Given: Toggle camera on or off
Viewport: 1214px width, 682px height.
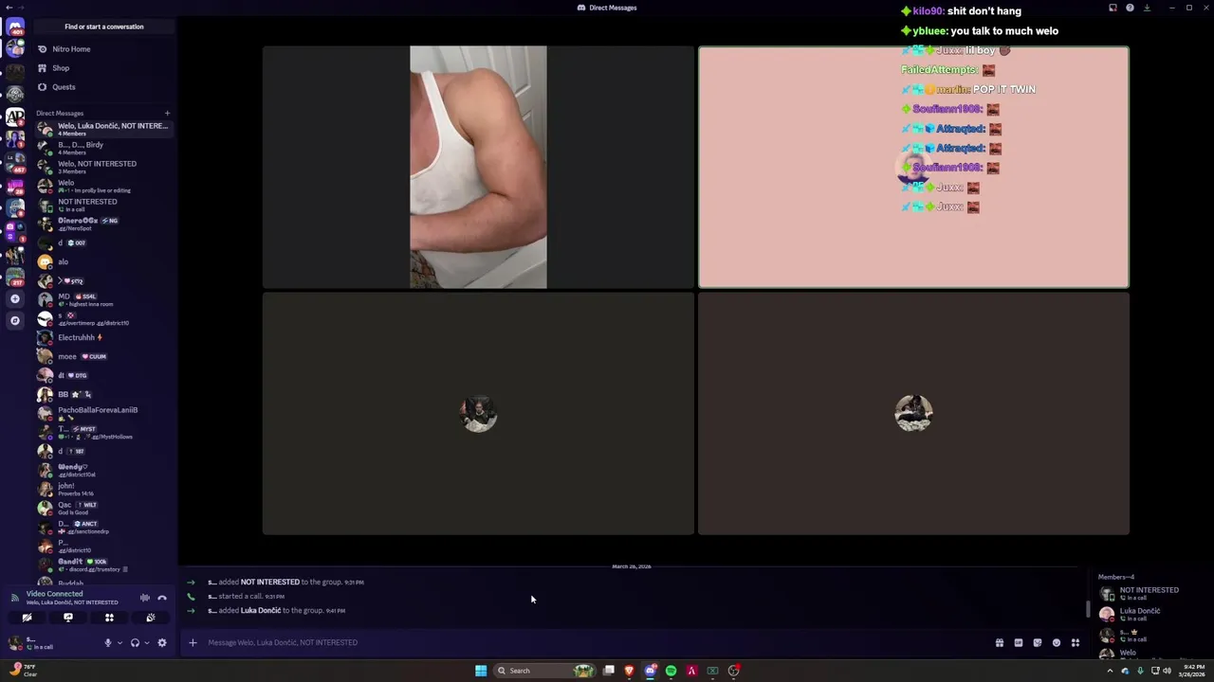Looking at the screenshot, I should point(27,618).
